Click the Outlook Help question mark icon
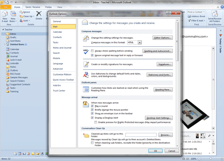The height and width of the screenshot is (161, 224). pos(222,7)
